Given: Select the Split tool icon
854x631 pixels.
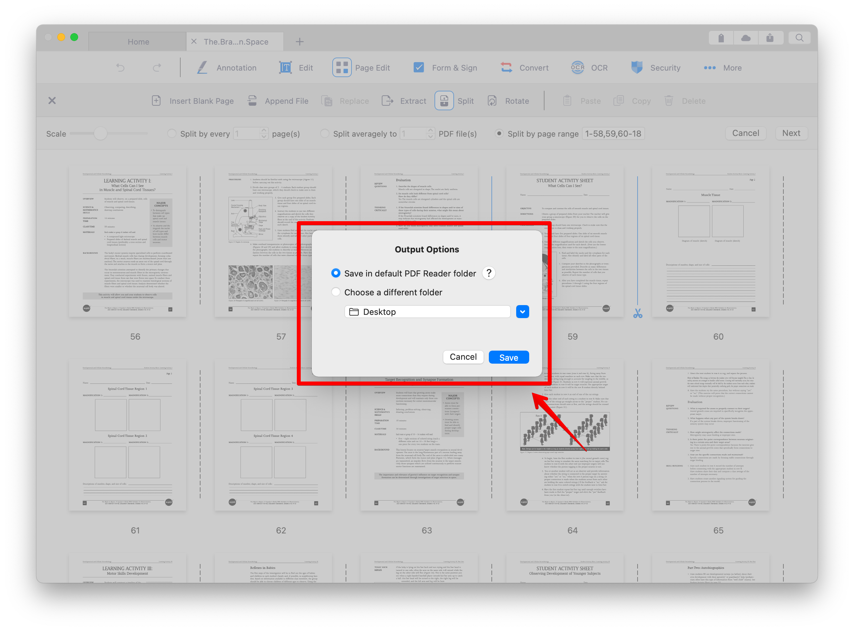Looking at the screenshot, I should point(444,101).
